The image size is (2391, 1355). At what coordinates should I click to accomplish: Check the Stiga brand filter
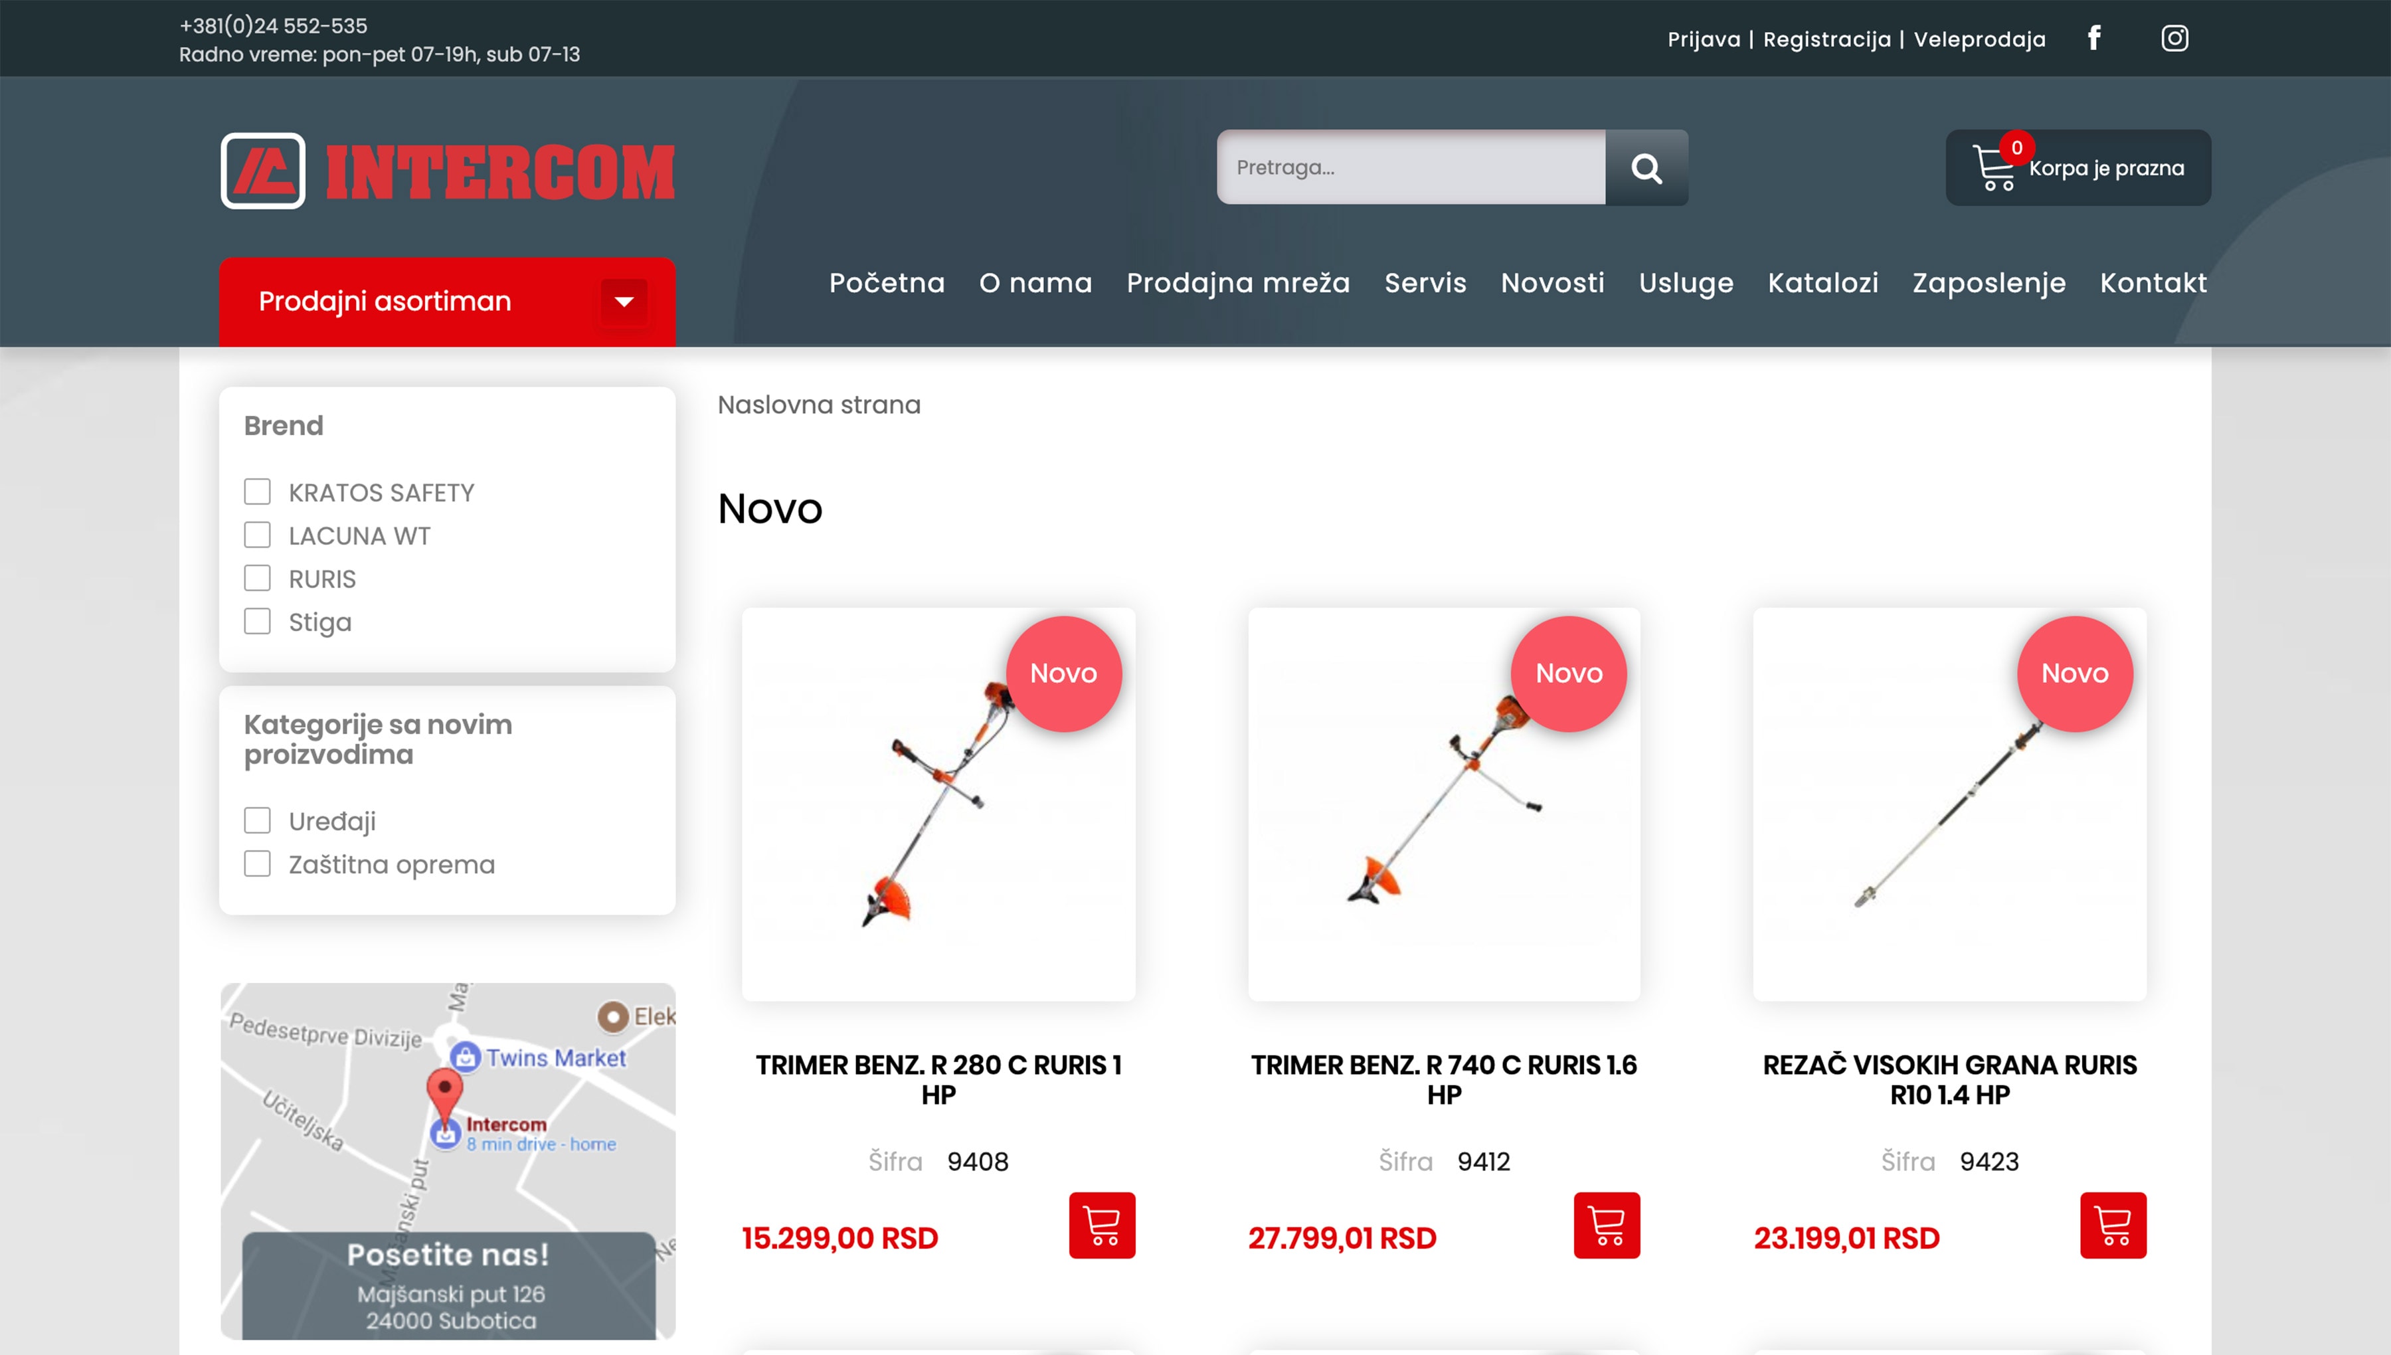257,621
